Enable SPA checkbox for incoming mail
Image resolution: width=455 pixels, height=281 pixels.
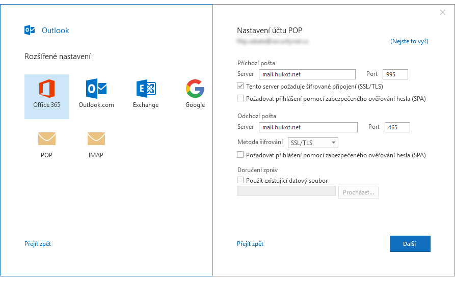click(x=240, y=98)
